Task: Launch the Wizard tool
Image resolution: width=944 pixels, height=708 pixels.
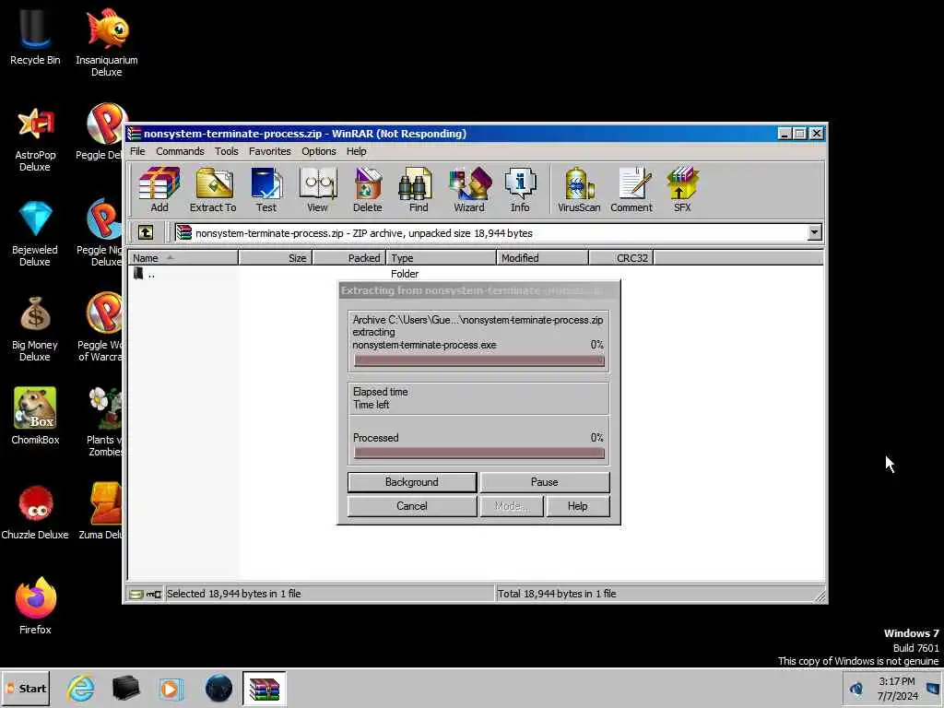Action: point(469,190)
